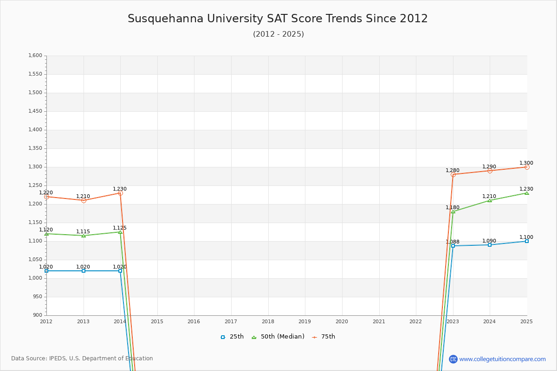The width and height of the screenshot is (557, 371).
Task: Click the 2023 75th percentile point labeled 1,280
Action: tap(453, 174)
